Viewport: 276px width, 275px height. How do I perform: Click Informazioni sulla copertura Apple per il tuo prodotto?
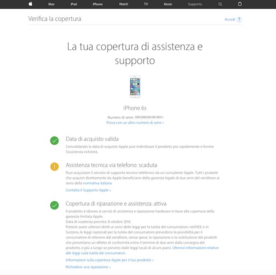click(x=109, y=260)
